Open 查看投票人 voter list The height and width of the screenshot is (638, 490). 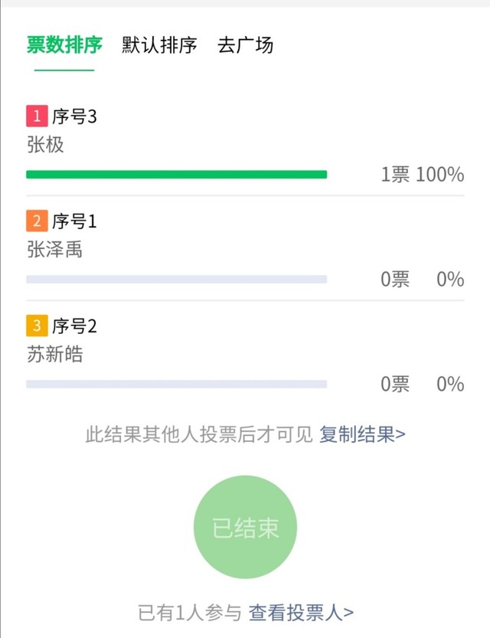pos(301,613)
